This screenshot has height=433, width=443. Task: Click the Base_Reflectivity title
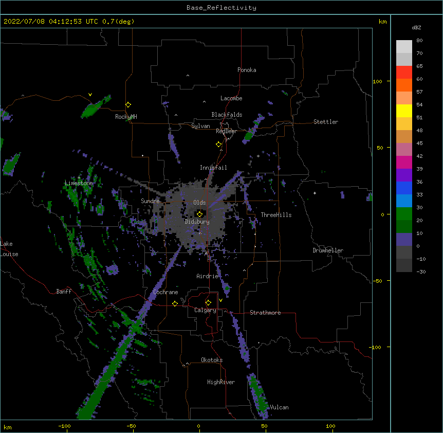point(221,8)
